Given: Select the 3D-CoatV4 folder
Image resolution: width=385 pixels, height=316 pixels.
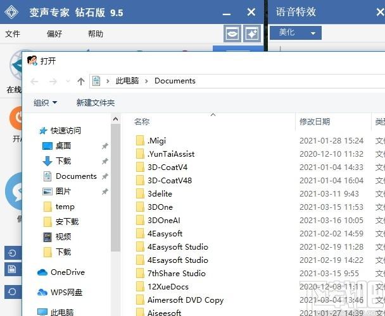Looking at the screenshot, I should [161, 167].
